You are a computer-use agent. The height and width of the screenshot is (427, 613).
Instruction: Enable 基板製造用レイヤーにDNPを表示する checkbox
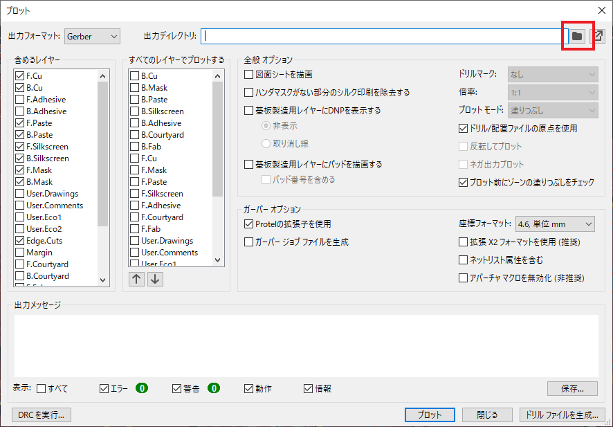point(248,110)
